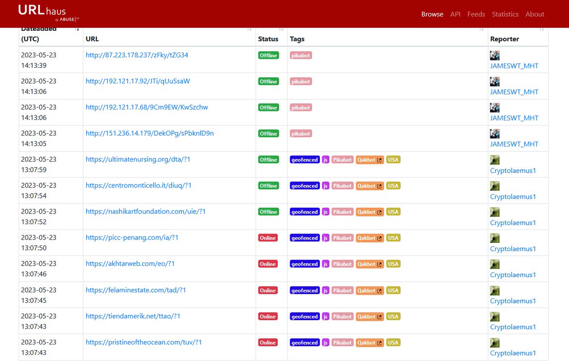Click Qakbot tag on centromonticello.it row

370,186
